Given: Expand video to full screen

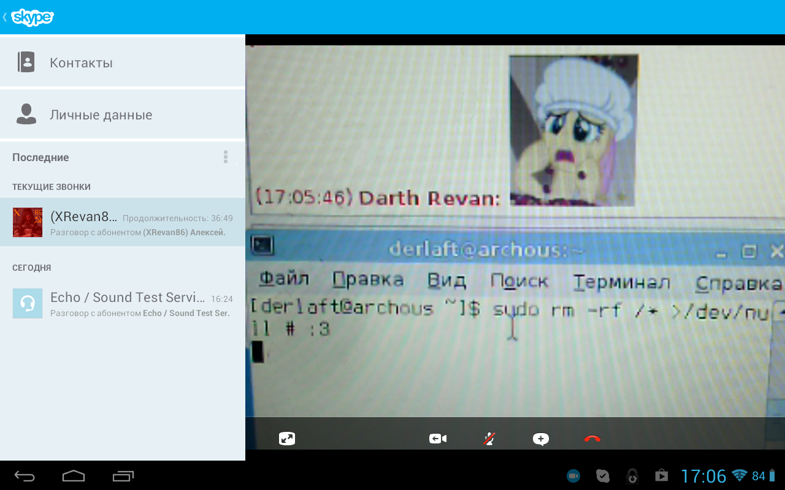Looking at the screenshot, I should (x=287, y=439).
